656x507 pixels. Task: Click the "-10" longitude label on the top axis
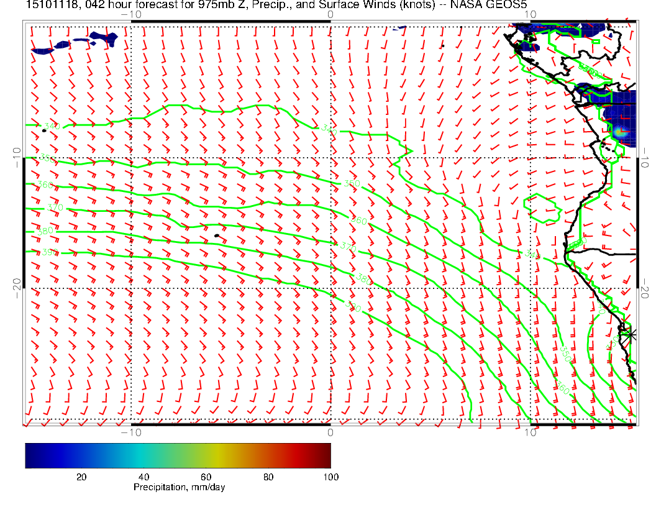(x=131, y=14)
